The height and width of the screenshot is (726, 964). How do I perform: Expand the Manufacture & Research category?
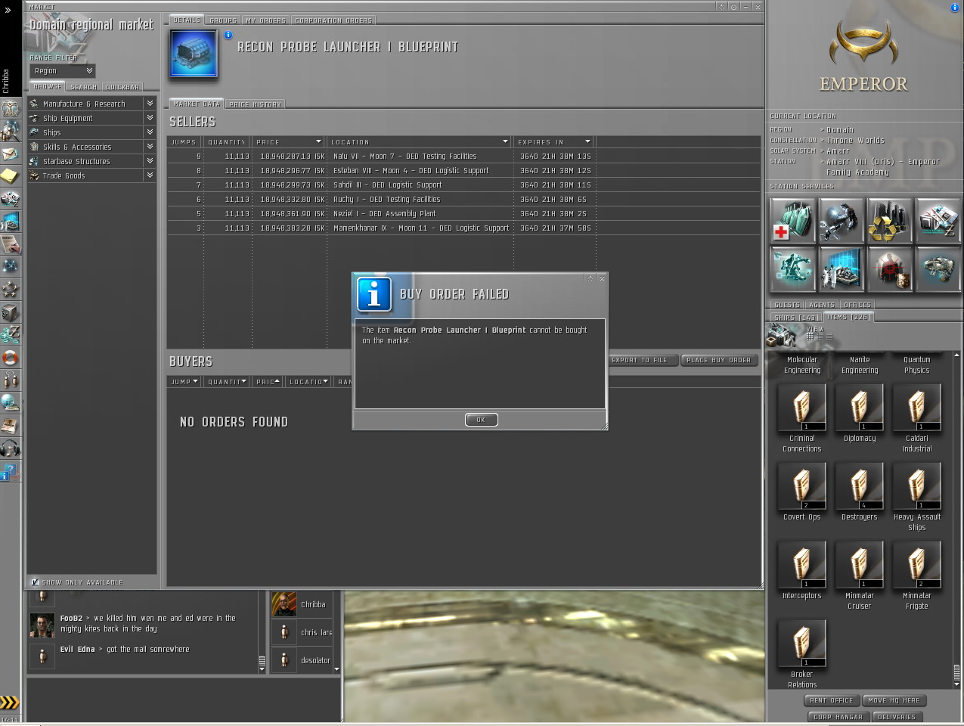click(x=91, y=104)
